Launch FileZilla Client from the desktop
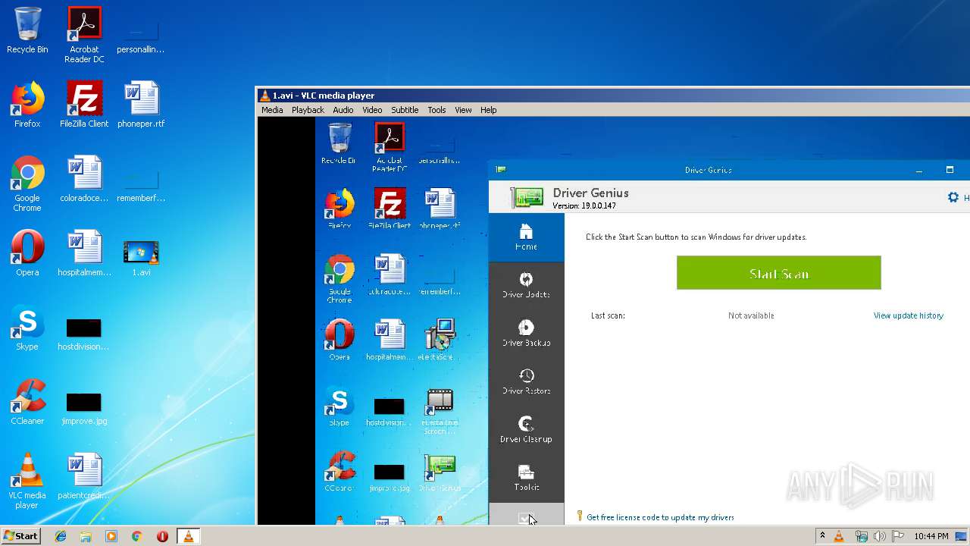The height and width of the screenshot is (546, 970). tap(84, 105)
